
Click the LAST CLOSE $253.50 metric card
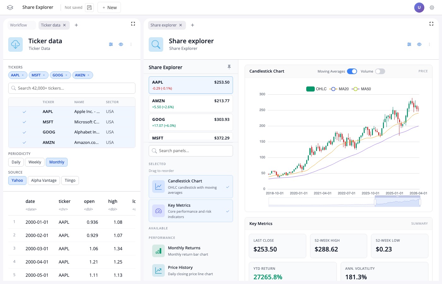pos(278,246)
